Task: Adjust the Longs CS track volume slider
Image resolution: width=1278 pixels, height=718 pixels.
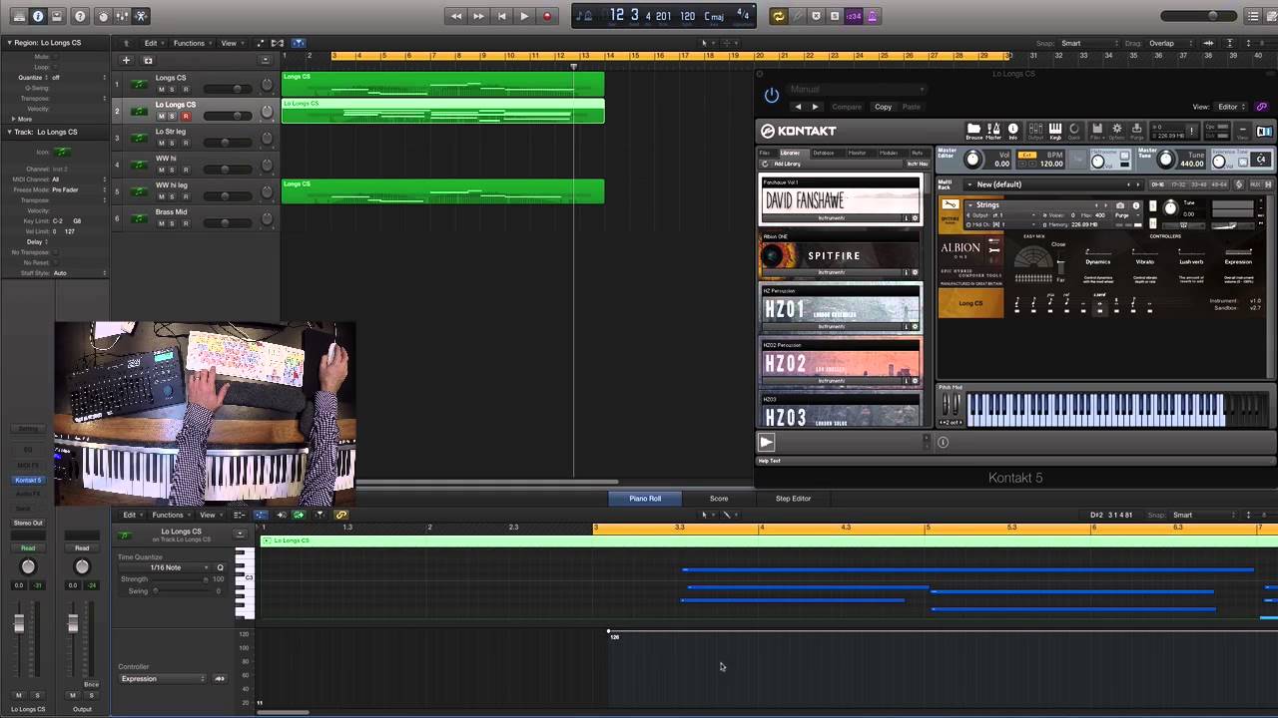Action: pyautogui.click(x=229, y=89)
